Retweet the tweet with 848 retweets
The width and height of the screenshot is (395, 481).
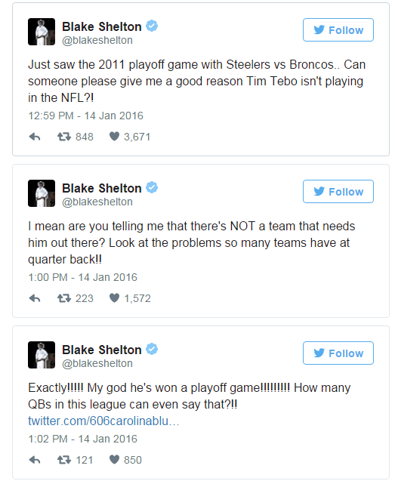pyautogui.click(x=64, y=137)
